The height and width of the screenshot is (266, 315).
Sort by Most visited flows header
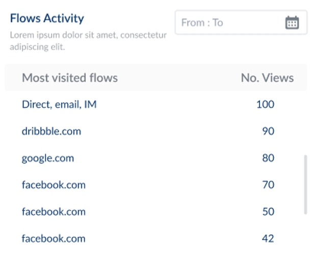(x=70, y=78)
